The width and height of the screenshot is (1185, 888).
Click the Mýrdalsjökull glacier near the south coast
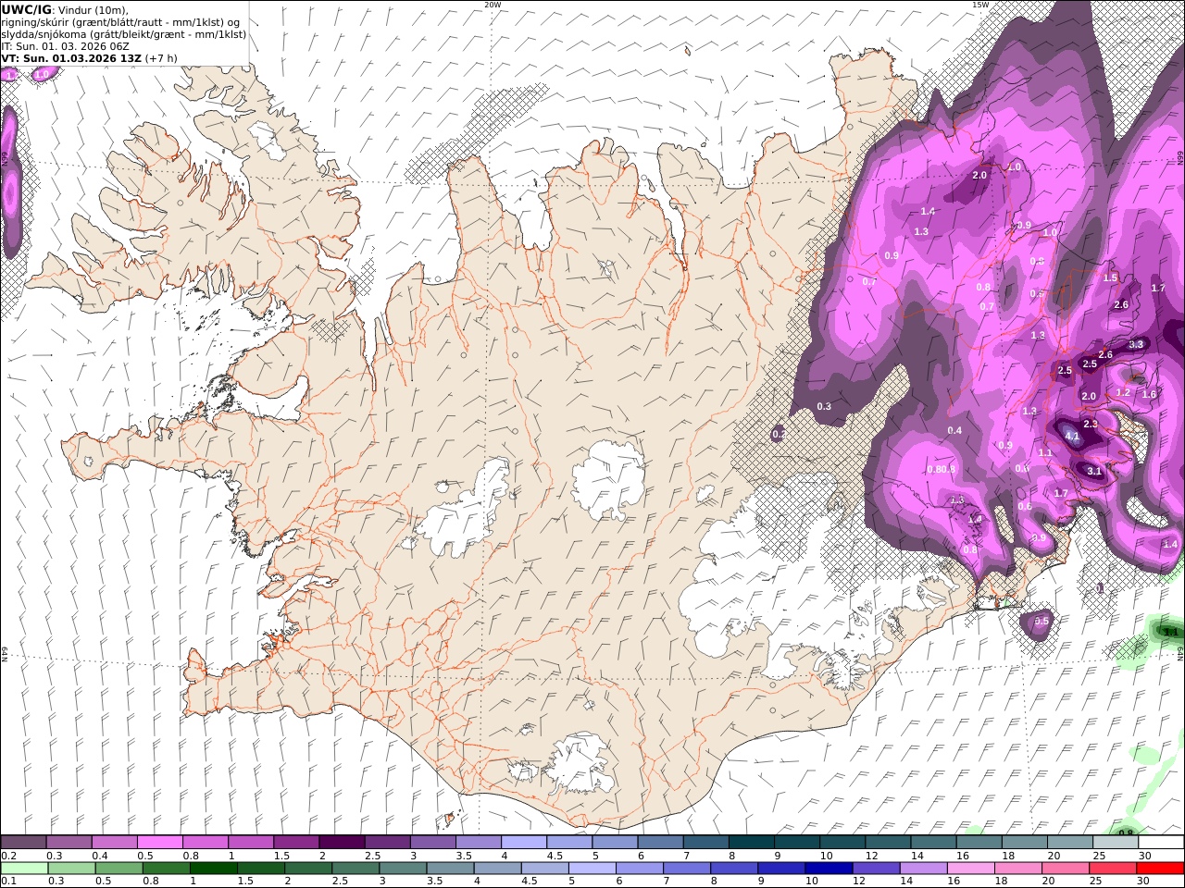(579, 763)
